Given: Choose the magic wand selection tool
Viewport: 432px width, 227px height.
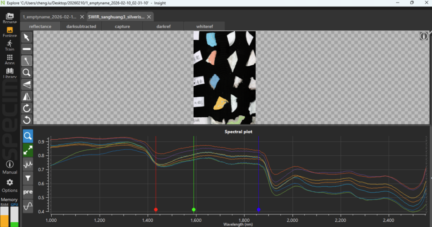Looking at the screenshot, I should [x=27, y=61].
